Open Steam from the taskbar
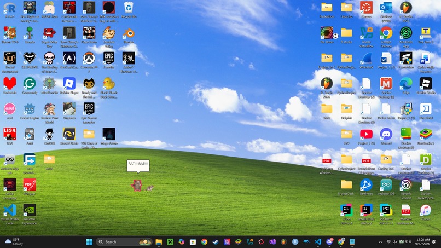 point(216,242)
